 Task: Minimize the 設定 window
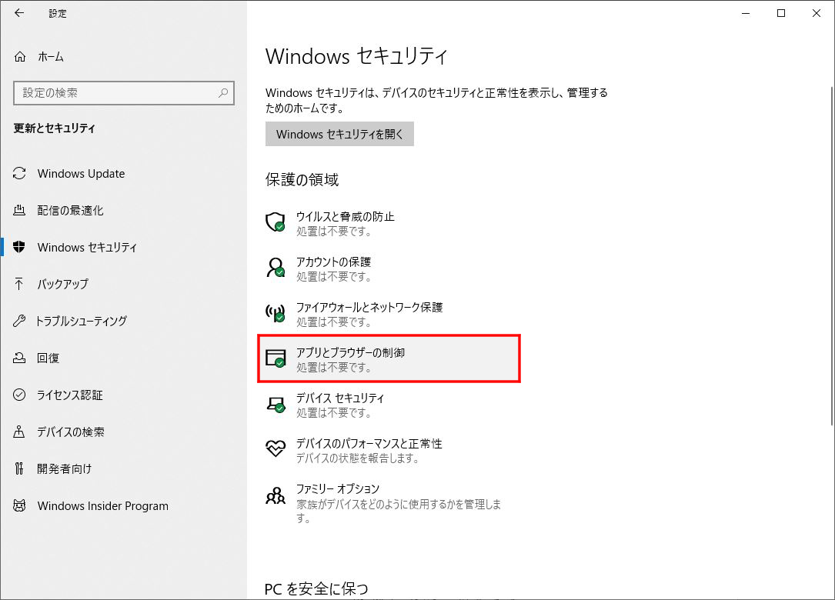(x=746, y=13)
